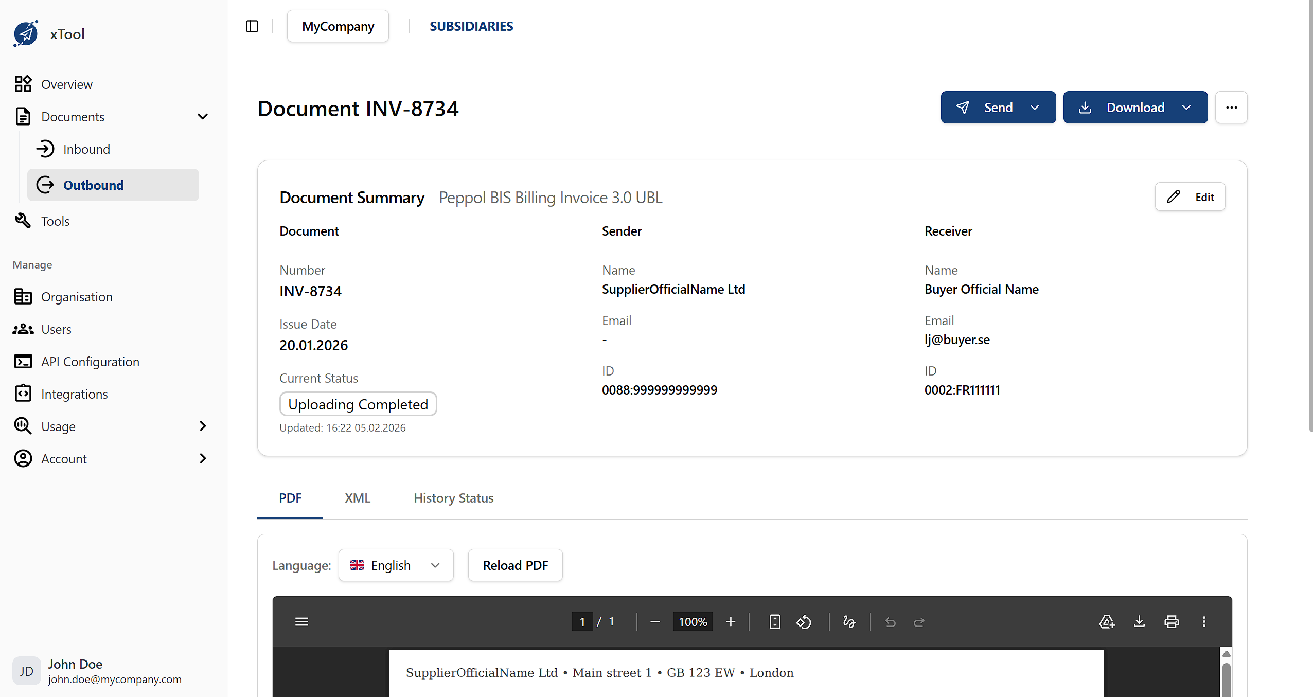Switch to the XML tab
Image resolution: width=1313 pixels, height=697 pixels.
pyautogui.click(x=357, y=497)
